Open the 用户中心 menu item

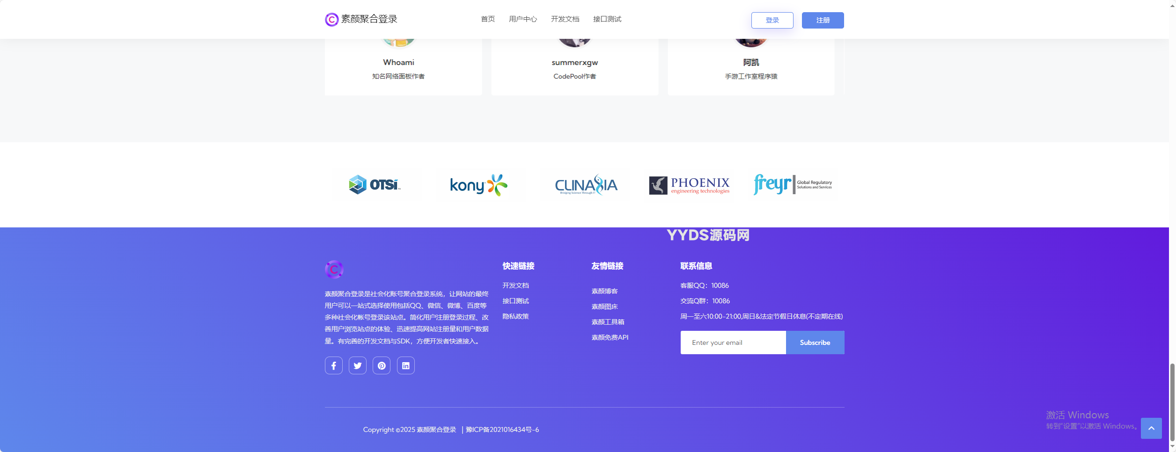coord(523,19)
